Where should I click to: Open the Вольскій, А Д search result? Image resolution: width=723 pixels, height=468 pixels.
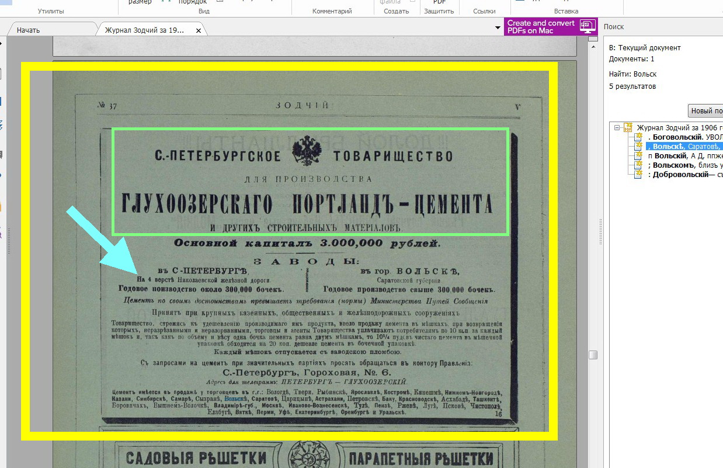pos(685,156)
